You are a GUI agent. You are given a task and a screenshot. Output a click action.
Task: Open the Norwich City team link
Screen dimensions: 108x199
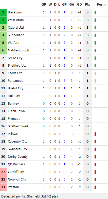pos(17,180)
